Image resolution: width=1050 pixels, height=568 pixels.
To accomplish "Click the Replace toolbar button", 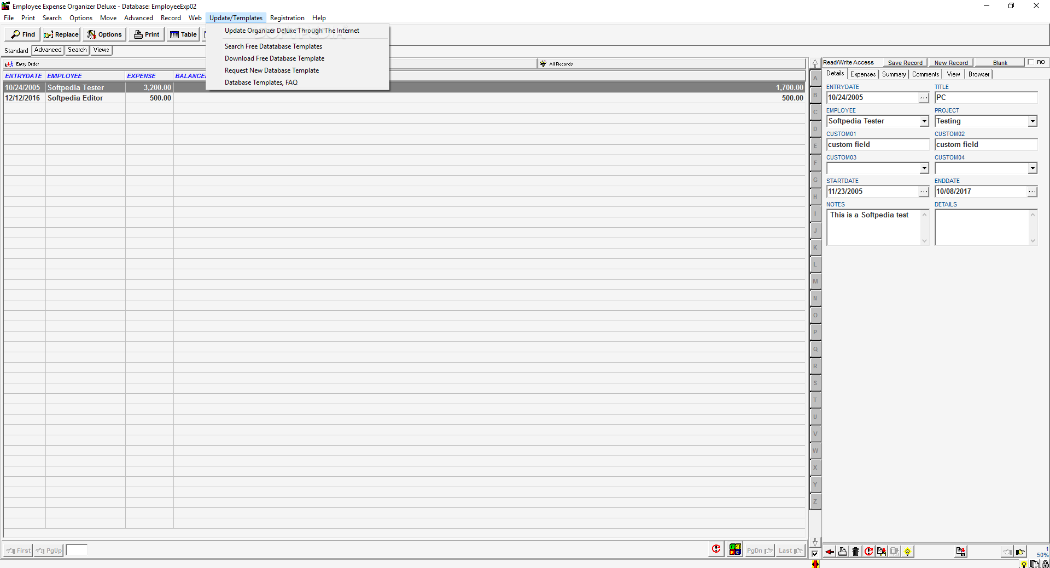I will pos(61,34).
